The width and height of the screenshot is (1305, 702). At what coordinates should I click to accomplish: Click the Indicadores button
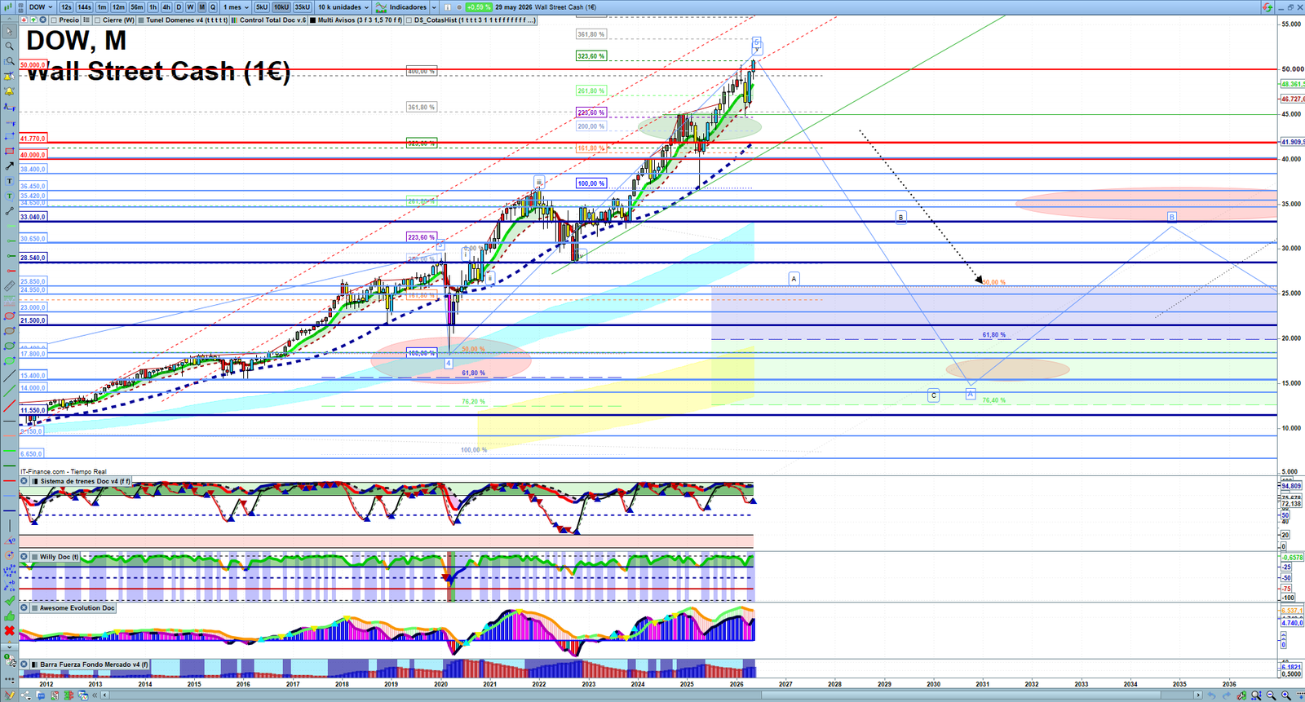click(x=401, y=7)
